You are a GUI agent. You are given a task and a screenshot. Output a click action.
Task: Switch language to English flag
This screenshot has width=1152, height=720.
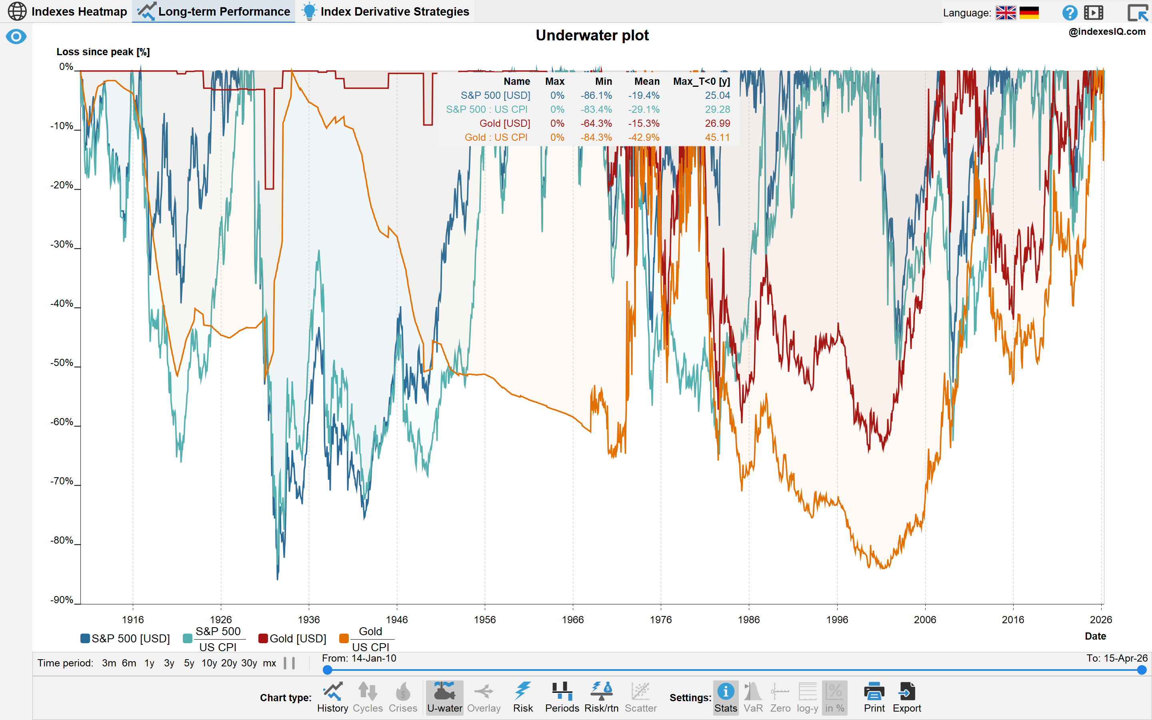pos(1005,12)
